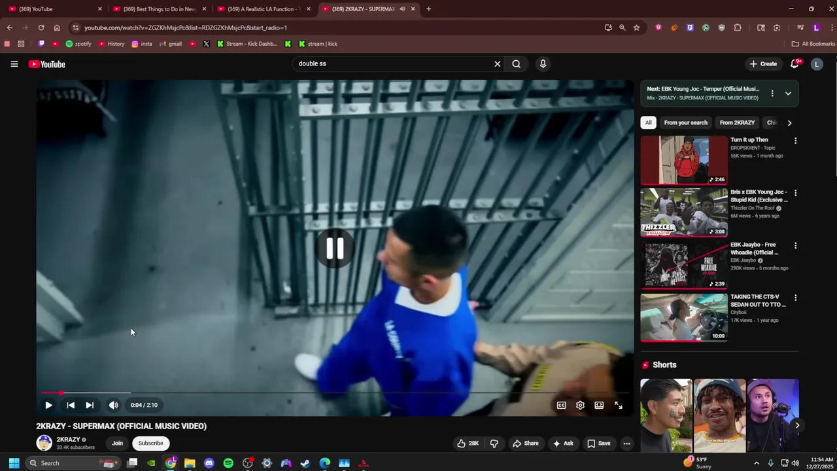Enter full screen mode
The image size is (837, 471).
(x=619, y=405)
